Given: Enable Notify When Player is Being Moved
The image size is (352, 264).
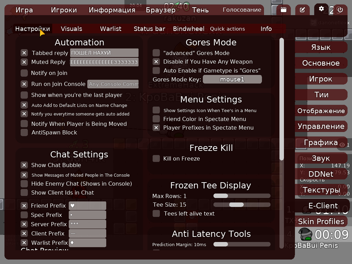Looking at the screenshot, I should [24, 124].
